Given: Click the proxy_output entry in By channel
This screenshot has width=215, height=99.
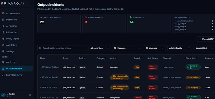Looking at the screenshot, I should 180,27.
